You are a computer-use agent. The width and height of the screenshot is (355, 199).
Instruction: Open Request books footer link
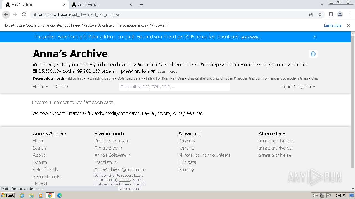pos(47,177)
